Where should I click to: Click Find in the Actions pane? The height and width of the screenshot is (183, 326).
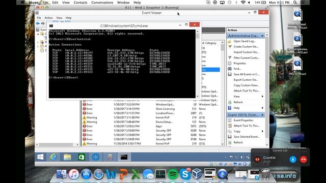[x=237, y=69]
